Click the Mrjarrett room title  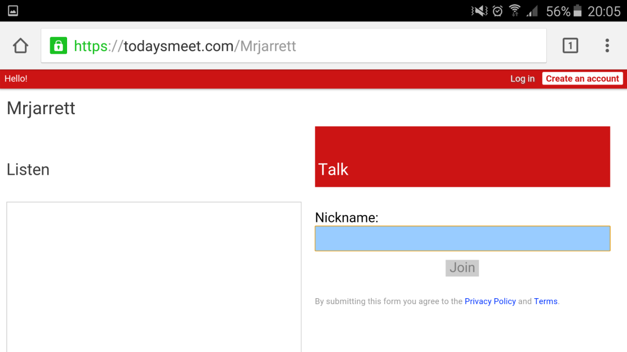41,108
